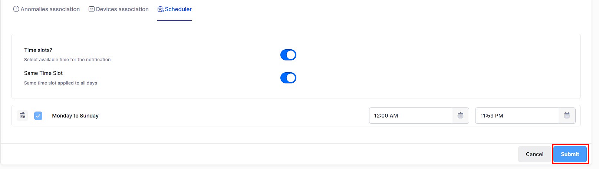Click the "Time slots?" heading text
599x169 pixels.
[x=38, y=50]
